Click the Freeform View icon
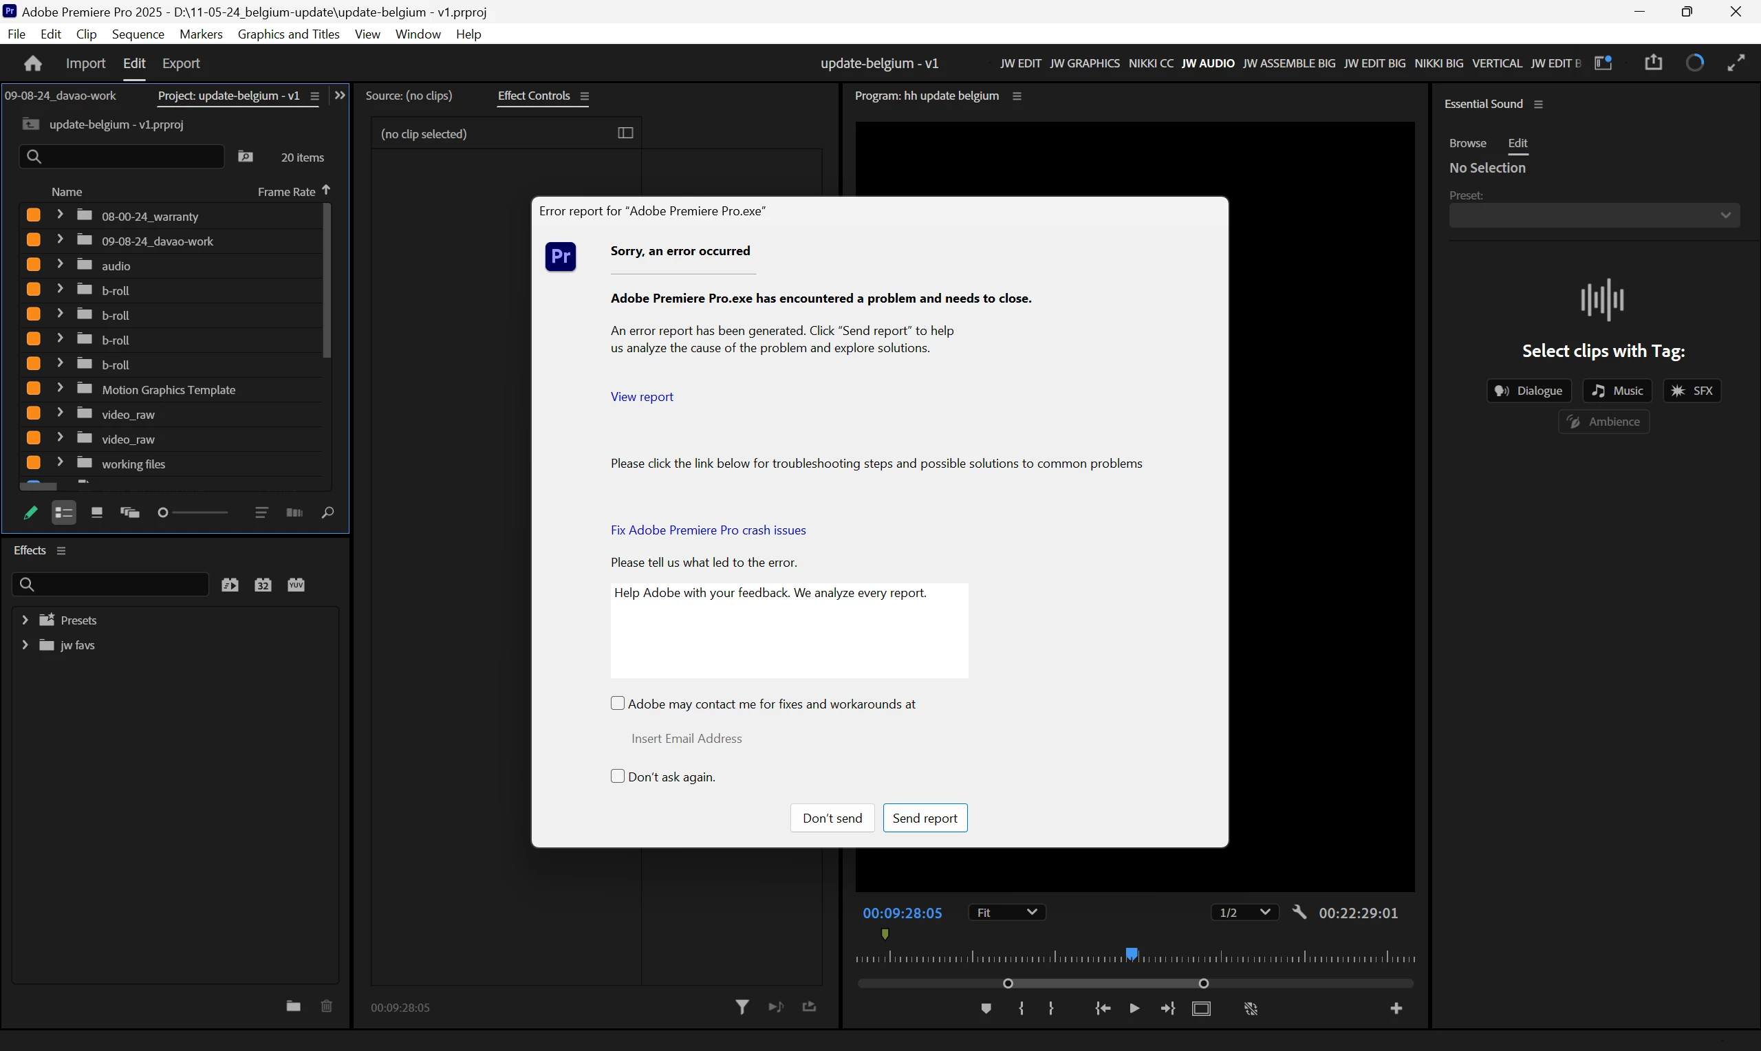This screenshot has height=1051, width=1761. pyautogui.click(x=129, y=512)
